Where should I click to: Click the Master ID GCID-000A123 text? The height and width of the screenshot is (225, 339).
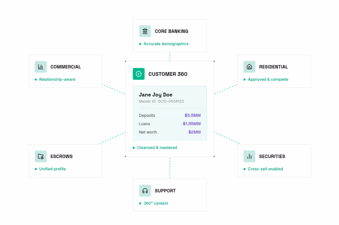tap(161, 101)
